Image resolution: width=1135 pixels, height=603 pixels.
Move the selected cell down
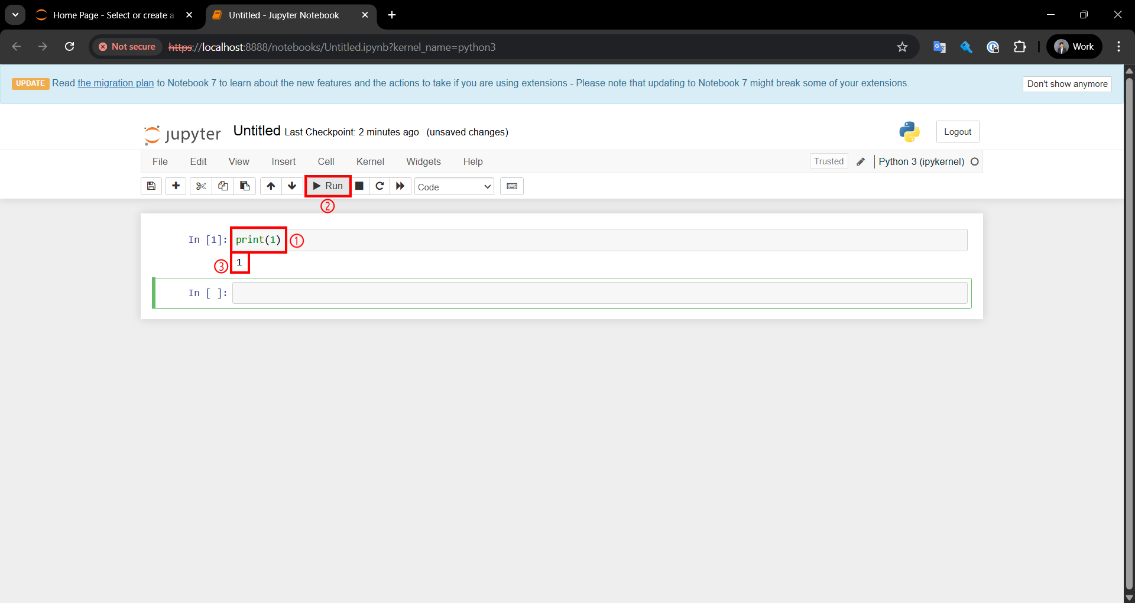tap(292, 186)
